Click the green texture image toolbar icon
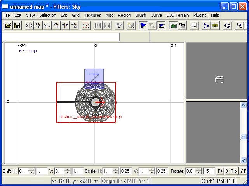 pyautogui.click(x=173, y=26)
